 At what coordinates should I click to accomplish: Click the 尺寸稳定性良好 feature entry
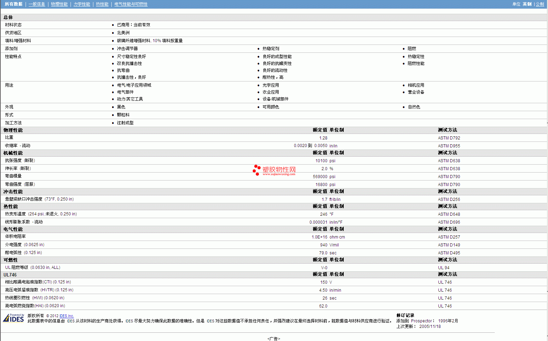pyautogui.click(x=131, y=57)
